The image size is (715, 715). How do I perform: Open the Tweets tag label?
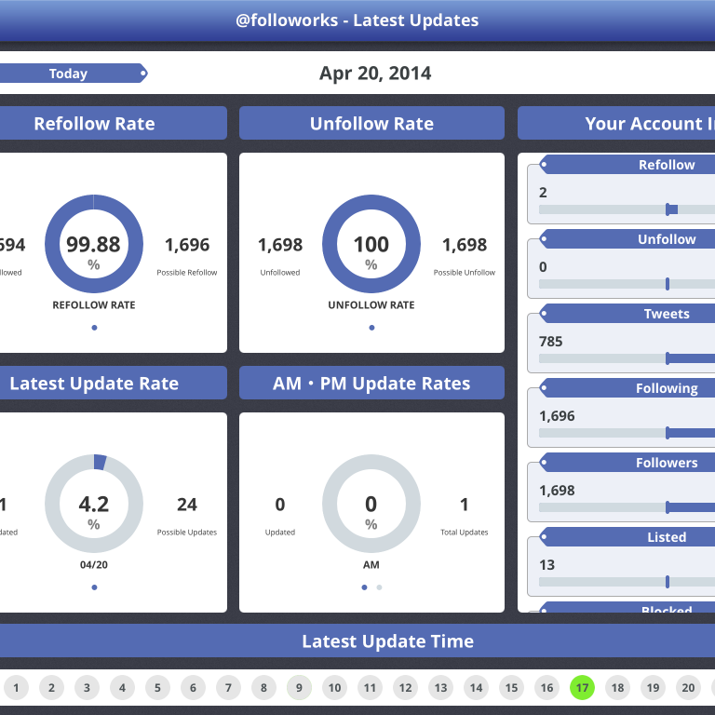tap(666, 314)
